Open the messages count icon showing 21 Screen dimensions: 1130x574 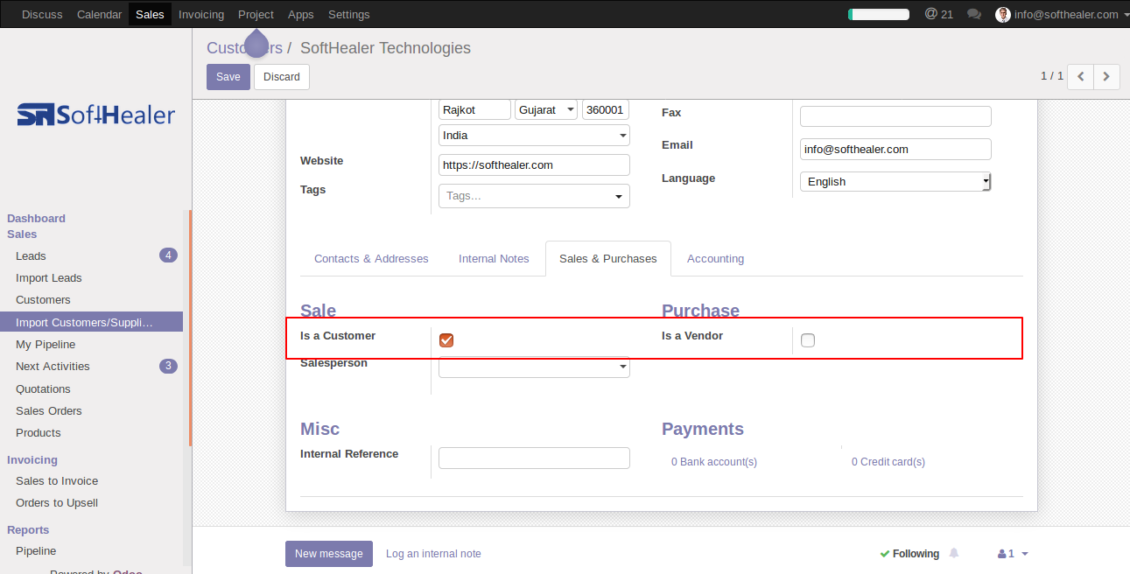point(939,14)
